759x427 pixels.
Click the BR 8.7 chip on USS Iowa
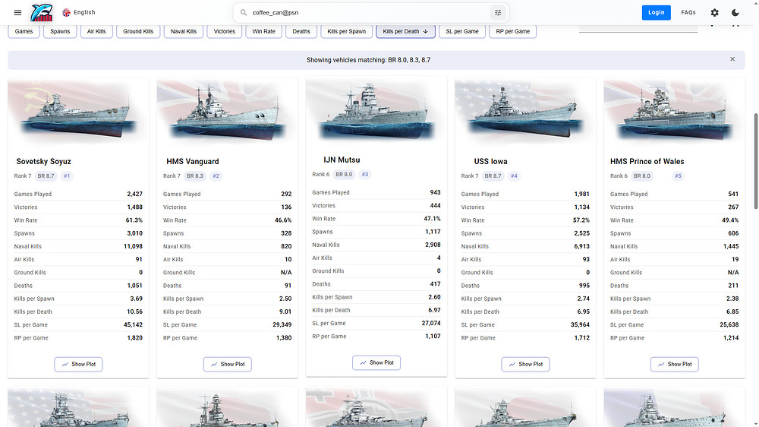493,176
